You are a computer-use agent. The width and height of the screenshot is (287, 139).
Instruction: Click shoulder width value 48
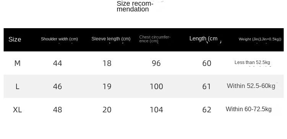point(57,110)
